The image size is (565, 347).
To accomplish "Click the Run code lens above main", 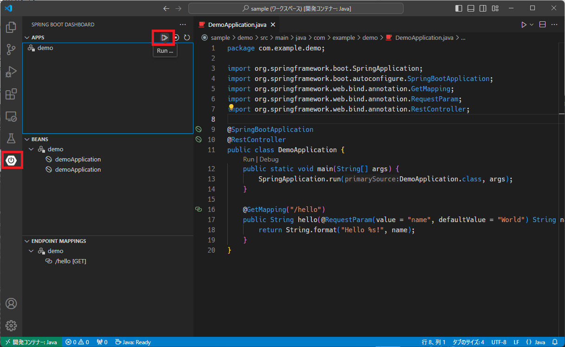I will tap(249, 159).
